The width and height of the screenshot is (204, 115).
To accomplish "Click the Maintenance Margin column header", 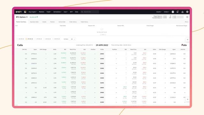I will (182, 26).
